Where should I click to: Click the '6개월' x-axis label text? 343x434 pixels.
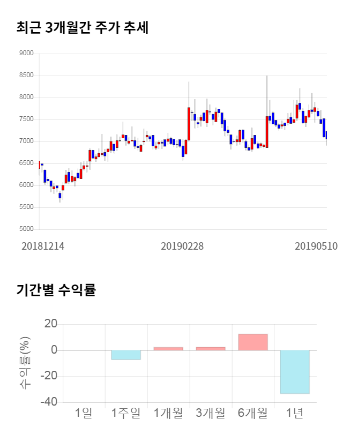(253, 413)
